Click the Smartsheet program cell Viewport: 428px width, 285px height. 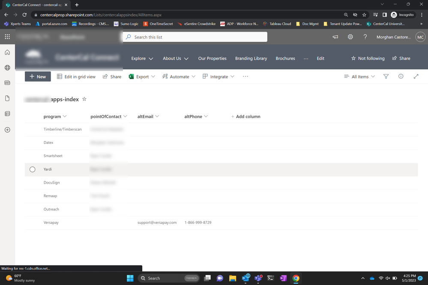53,156
